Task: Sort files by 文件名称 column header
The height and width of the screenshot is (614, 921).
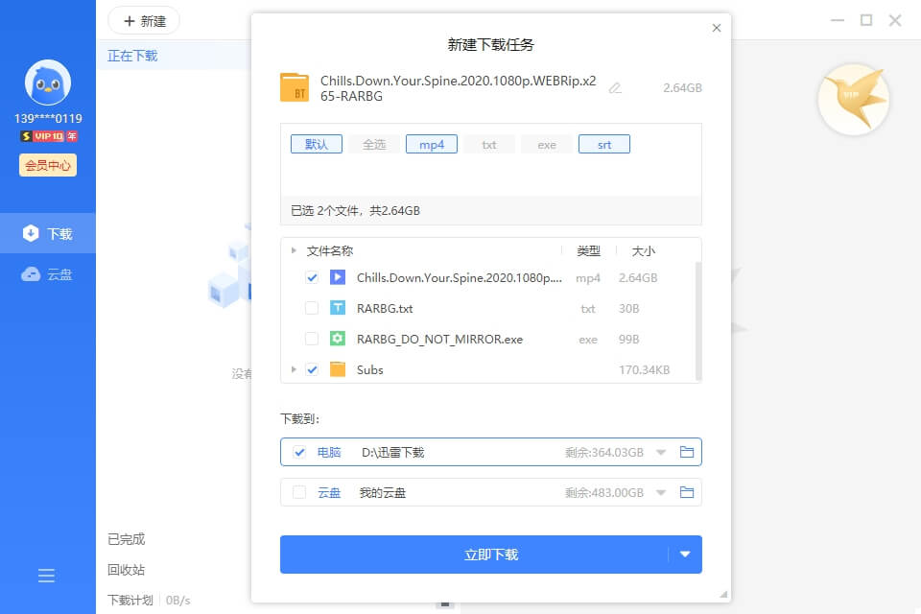Action: pos(329,251)
